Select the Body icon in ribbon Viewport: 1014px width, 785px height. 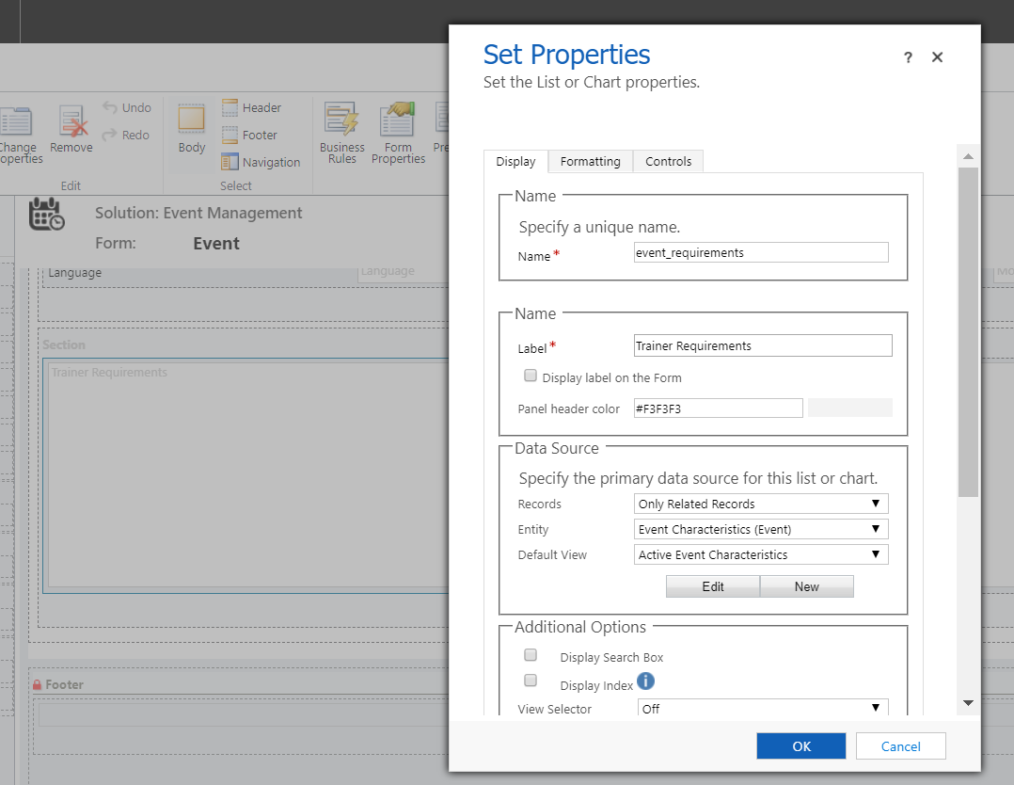(192, 120)
